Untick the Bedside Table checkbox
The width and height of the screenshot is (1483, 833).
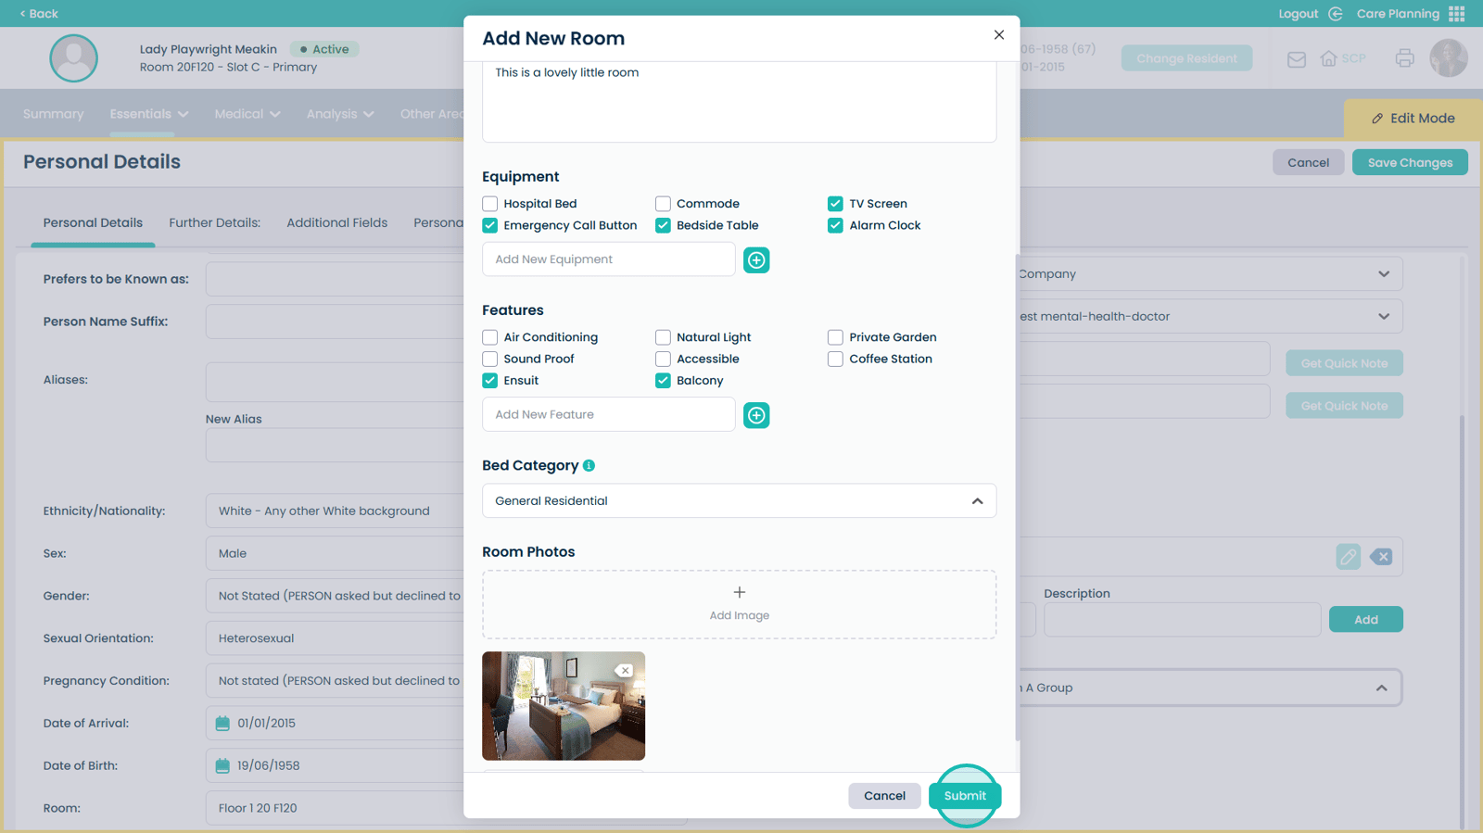point(663,225)
